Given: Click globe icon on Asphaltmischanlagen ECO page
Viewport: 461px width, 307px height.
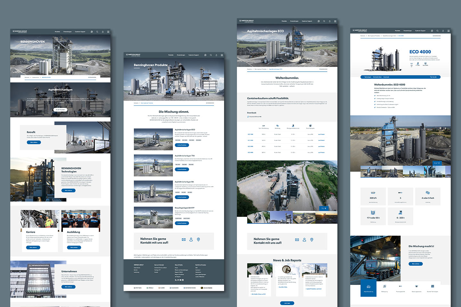Looking at the screenshot, I should (x=319, y=21).
